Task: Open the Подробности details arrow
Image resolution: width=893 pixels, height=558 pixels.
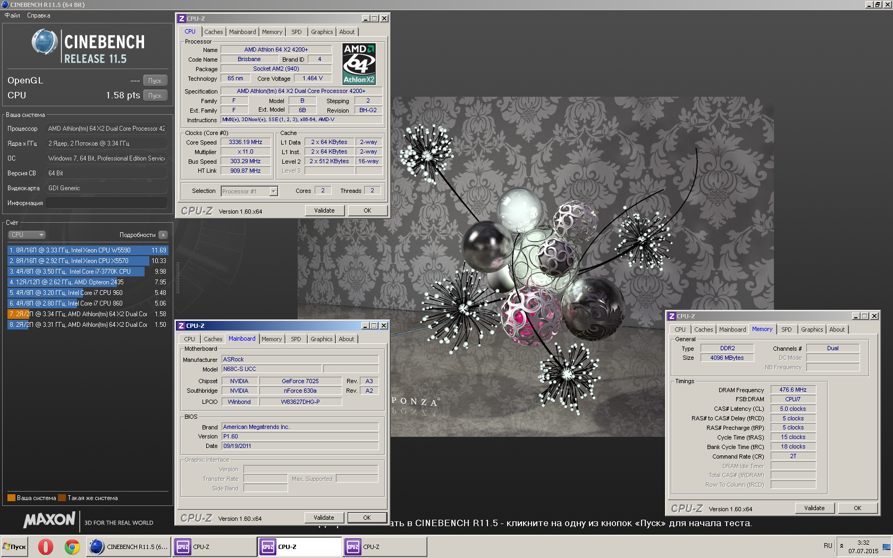Action: point(163,235)
